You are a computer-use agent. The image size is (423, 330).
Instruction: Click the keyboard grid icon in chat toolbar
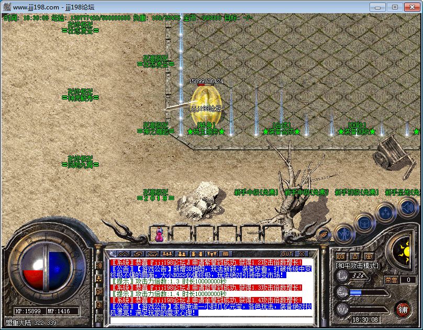[226, 254]
